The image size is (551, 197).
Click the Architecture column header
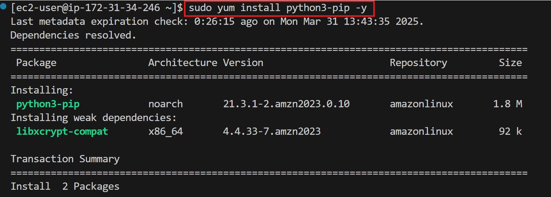click(x=182, y=63)
